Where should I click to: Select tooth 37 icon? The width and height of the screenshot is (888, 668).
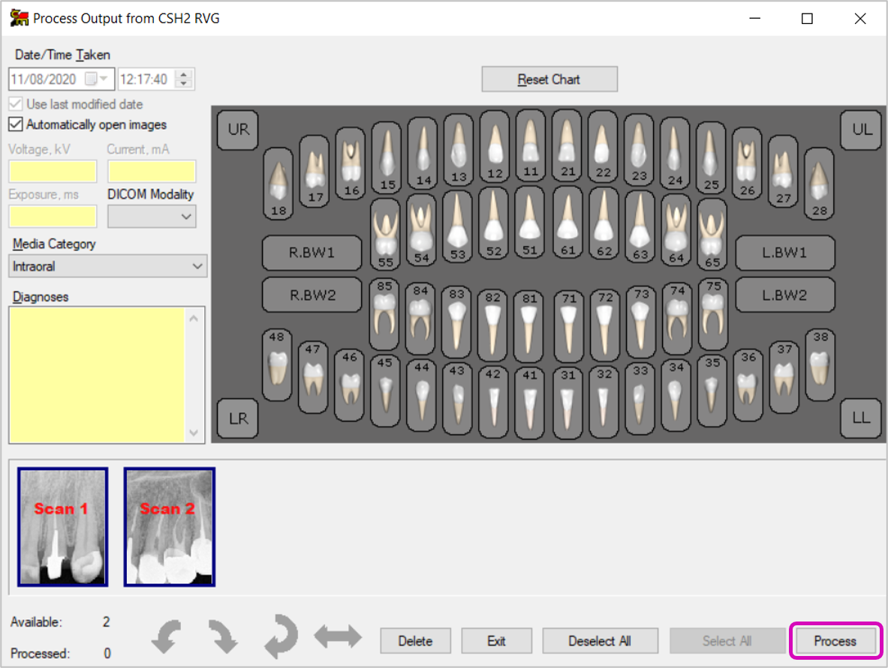pos(784,377)
